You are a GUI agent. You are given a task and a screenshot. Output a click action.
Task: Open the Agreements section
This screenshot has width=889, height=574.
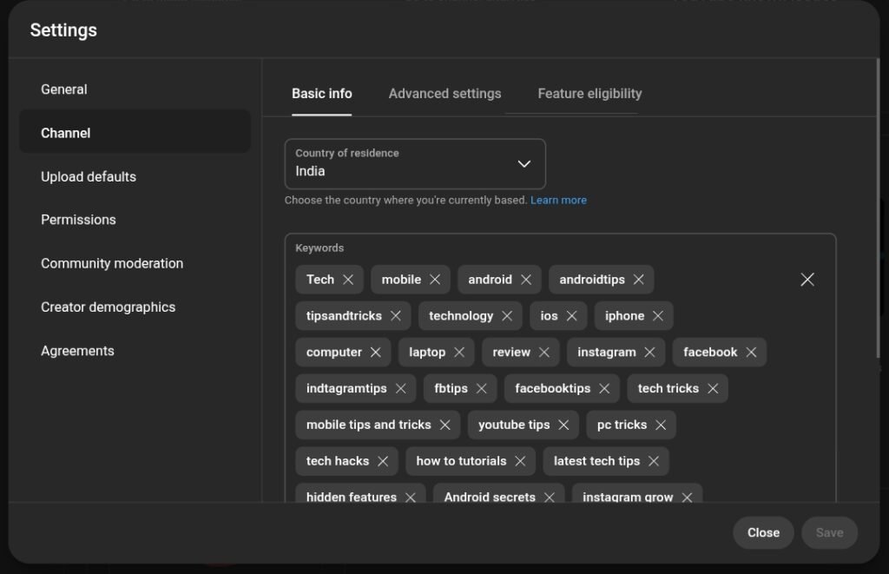point(77,350)
